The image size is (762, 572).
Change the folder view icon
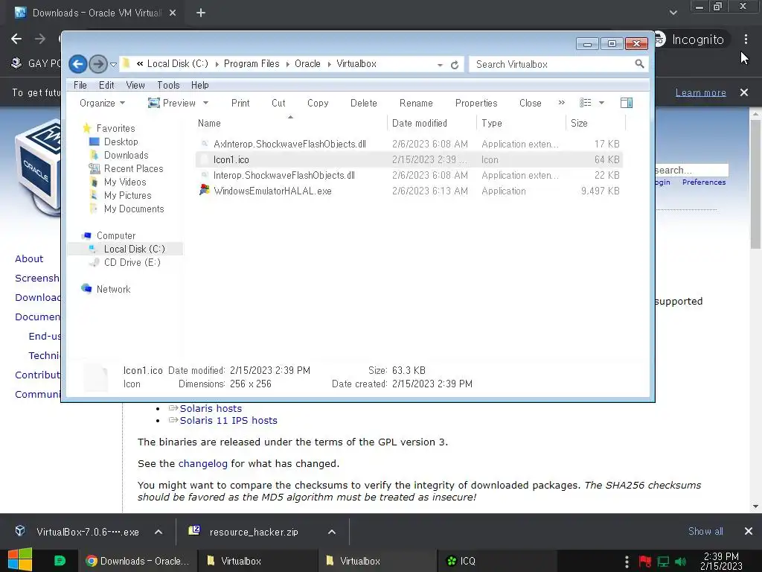pyautogui.click(x=585, y=103)
